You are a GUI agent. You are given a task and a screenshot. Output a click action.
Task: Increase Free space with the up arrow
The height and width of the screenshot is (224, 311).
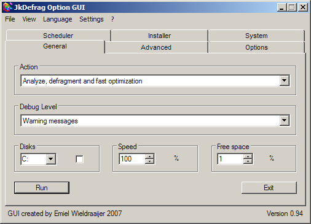(x=248, y=156)
